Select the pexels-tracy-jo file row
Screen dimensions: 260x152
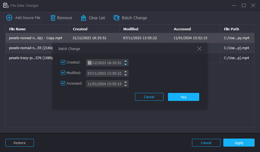[29, 58]
